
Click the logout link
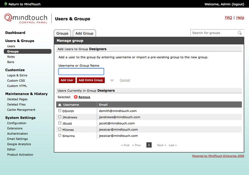(238, 4)
